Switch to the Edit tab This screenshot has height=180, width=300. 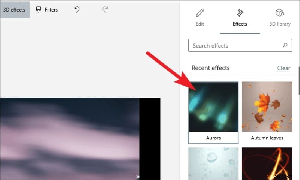(200, 18)
